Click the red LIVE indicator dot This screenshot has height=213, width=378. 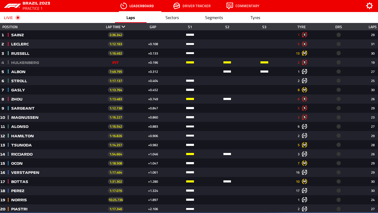tap(18, 18)
